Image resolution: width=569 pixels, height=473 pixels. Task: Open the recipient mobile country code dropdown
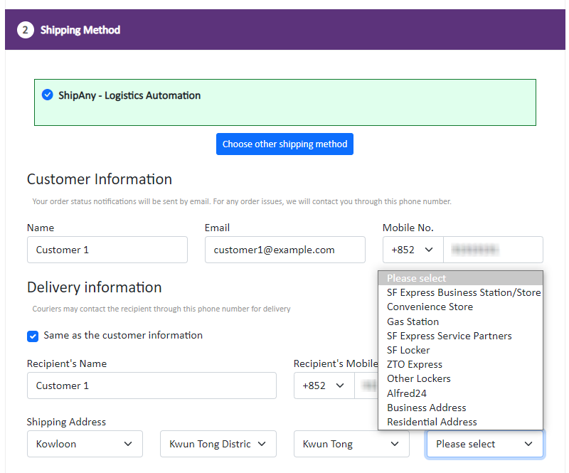[x=324, y=386]
